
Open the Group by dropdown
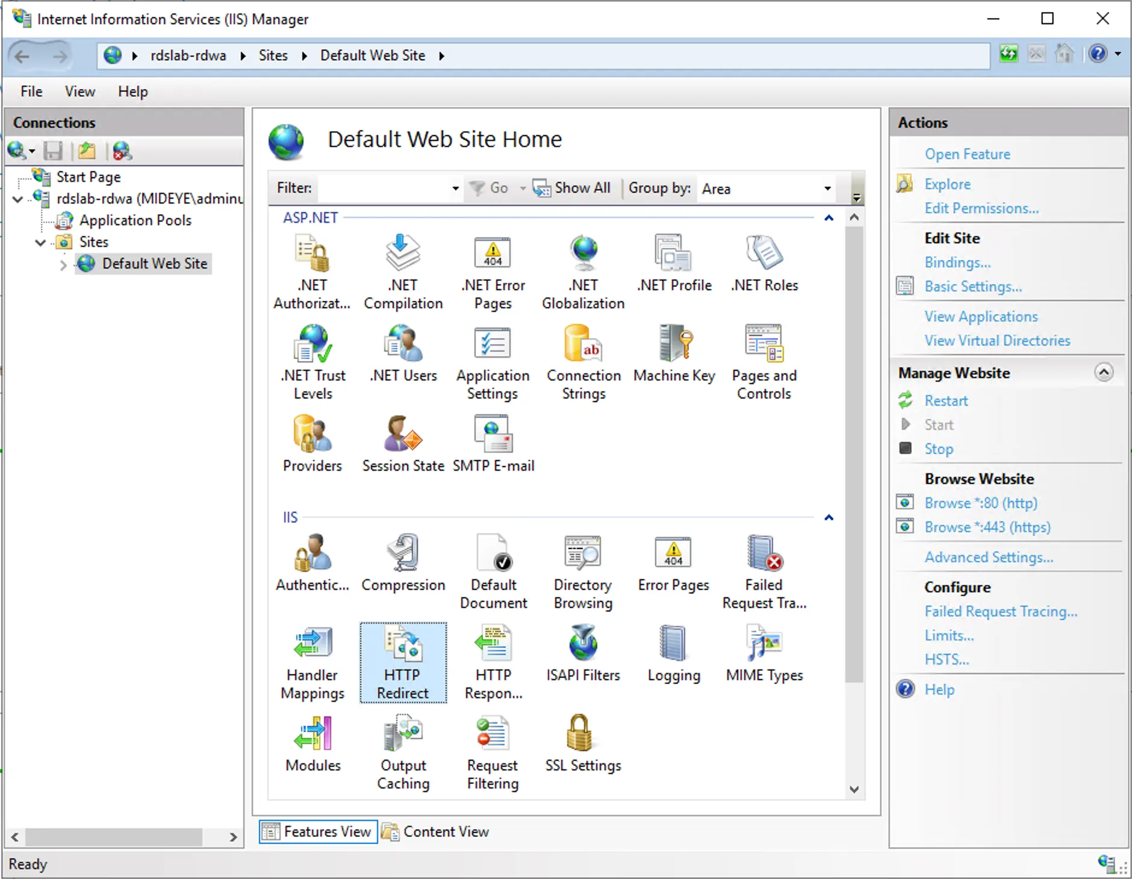[829, 188]
